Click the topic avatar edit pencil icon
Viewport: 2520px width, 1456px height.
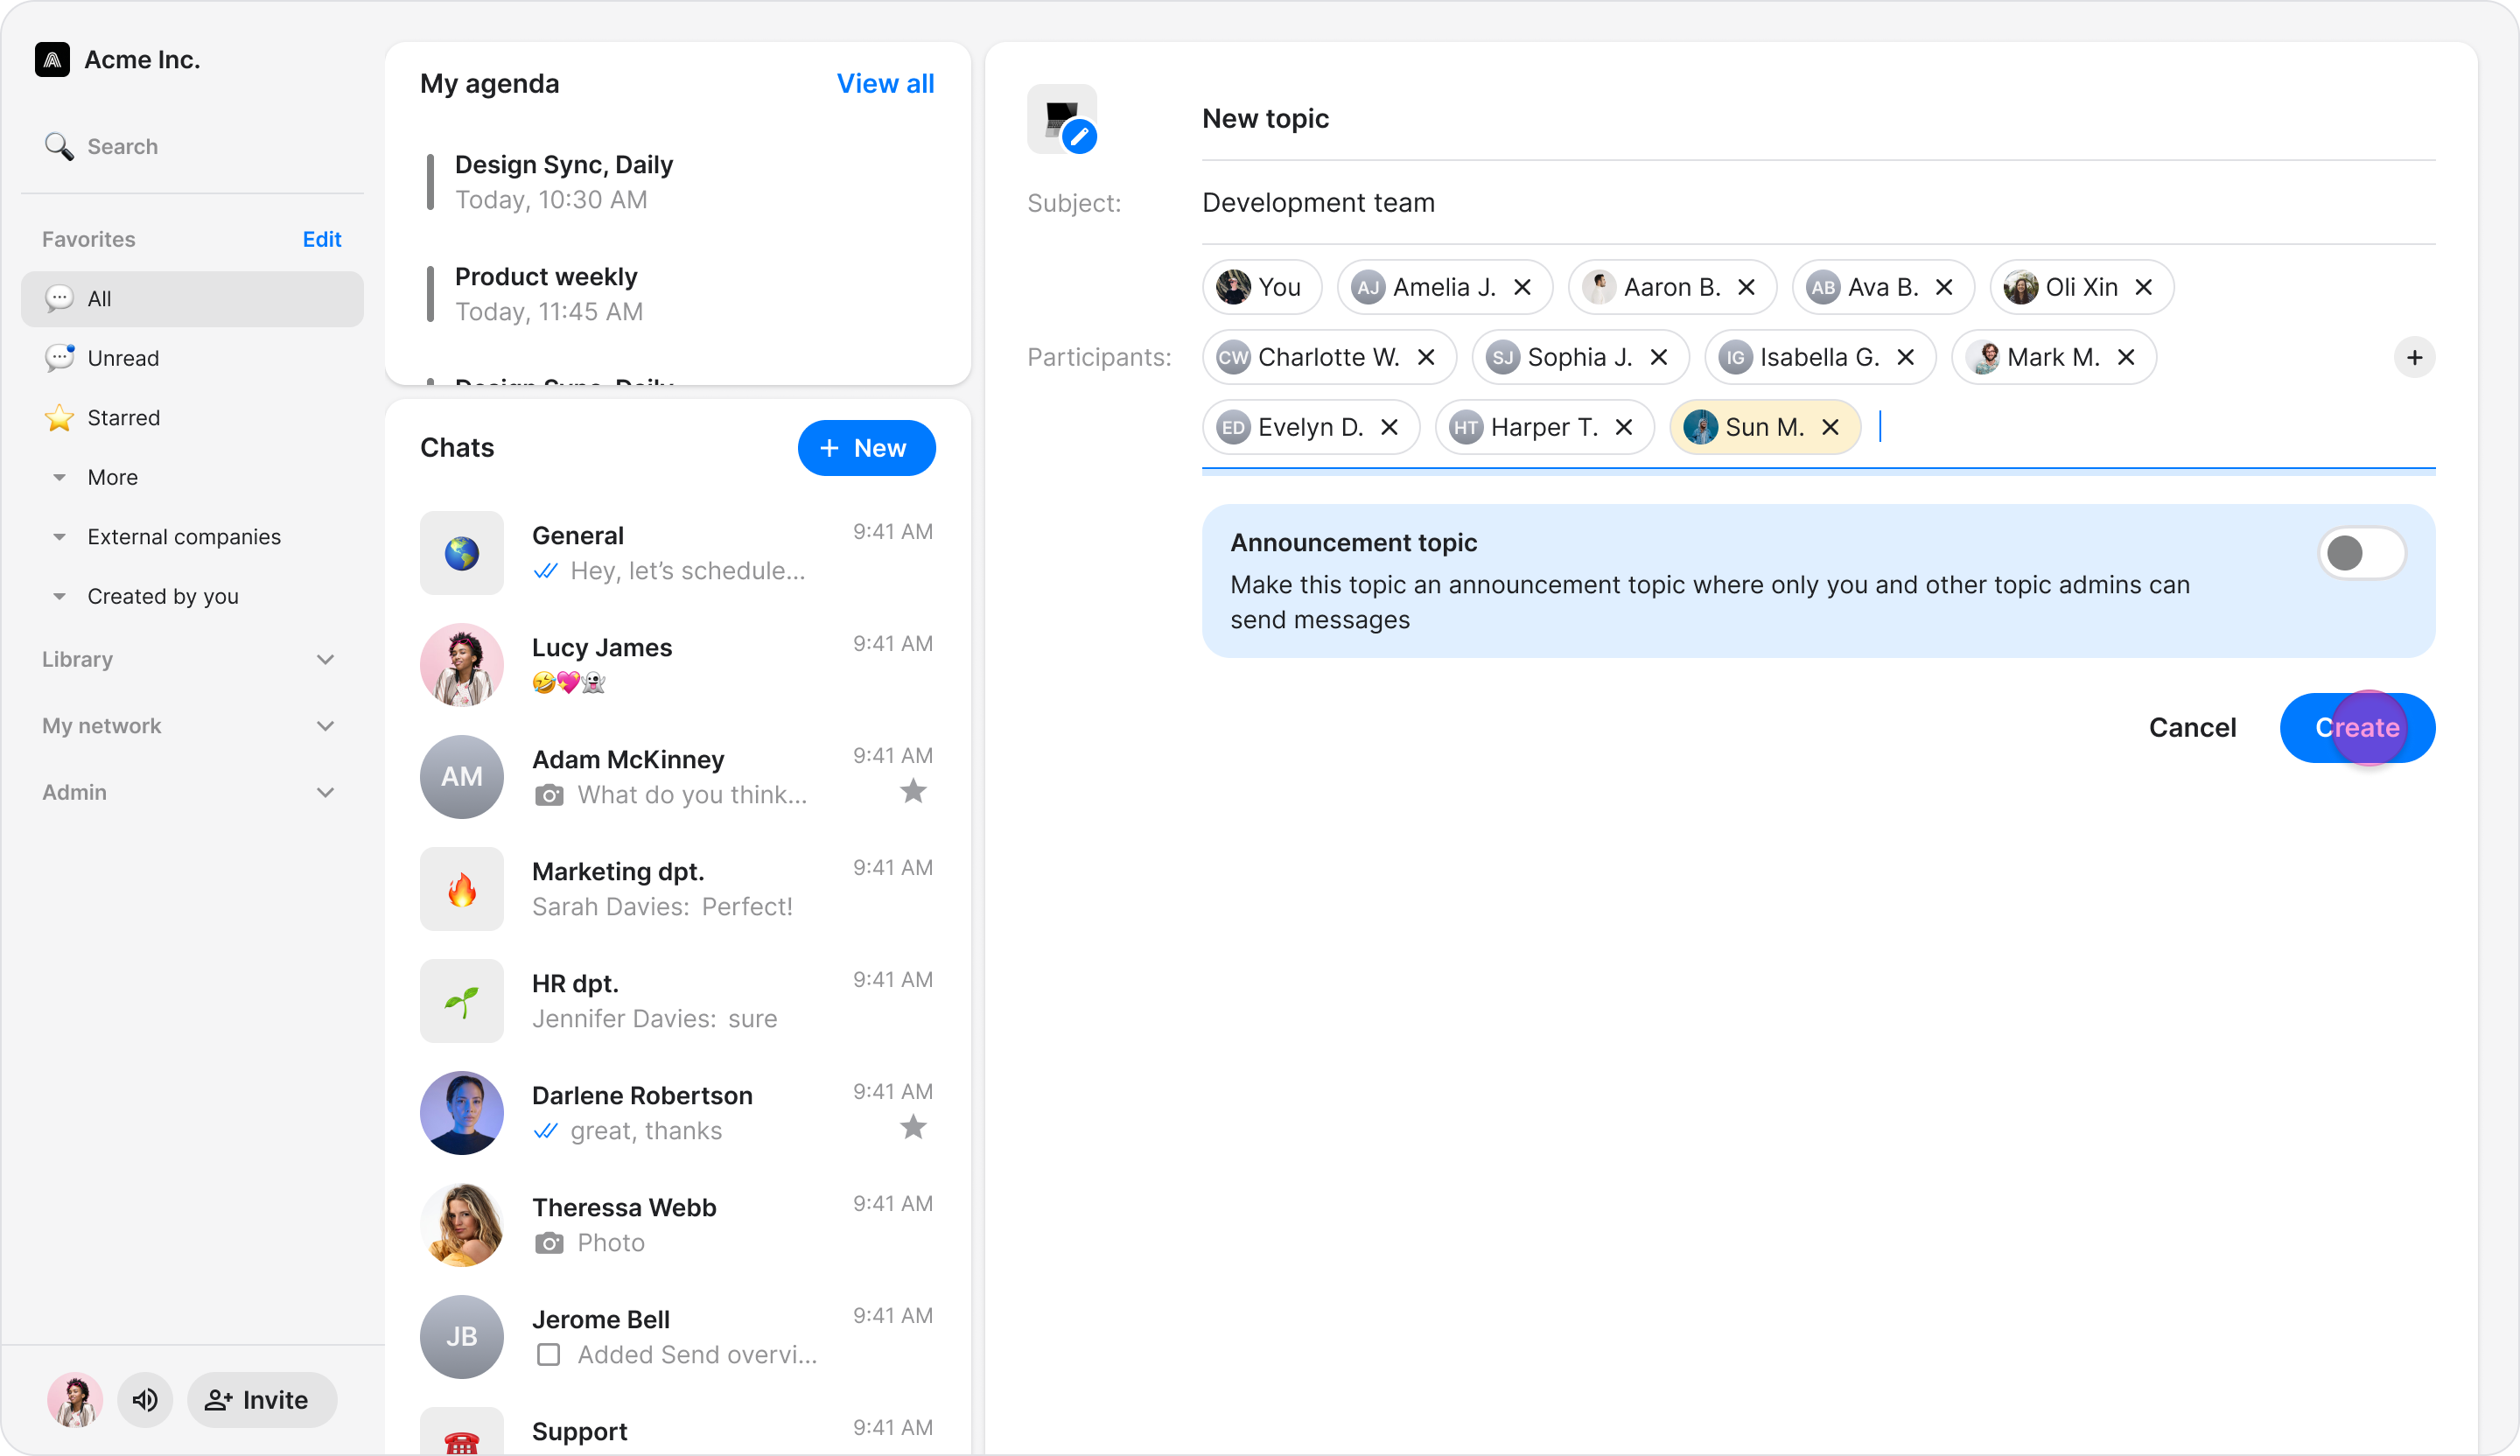(x=1079, y=136)
